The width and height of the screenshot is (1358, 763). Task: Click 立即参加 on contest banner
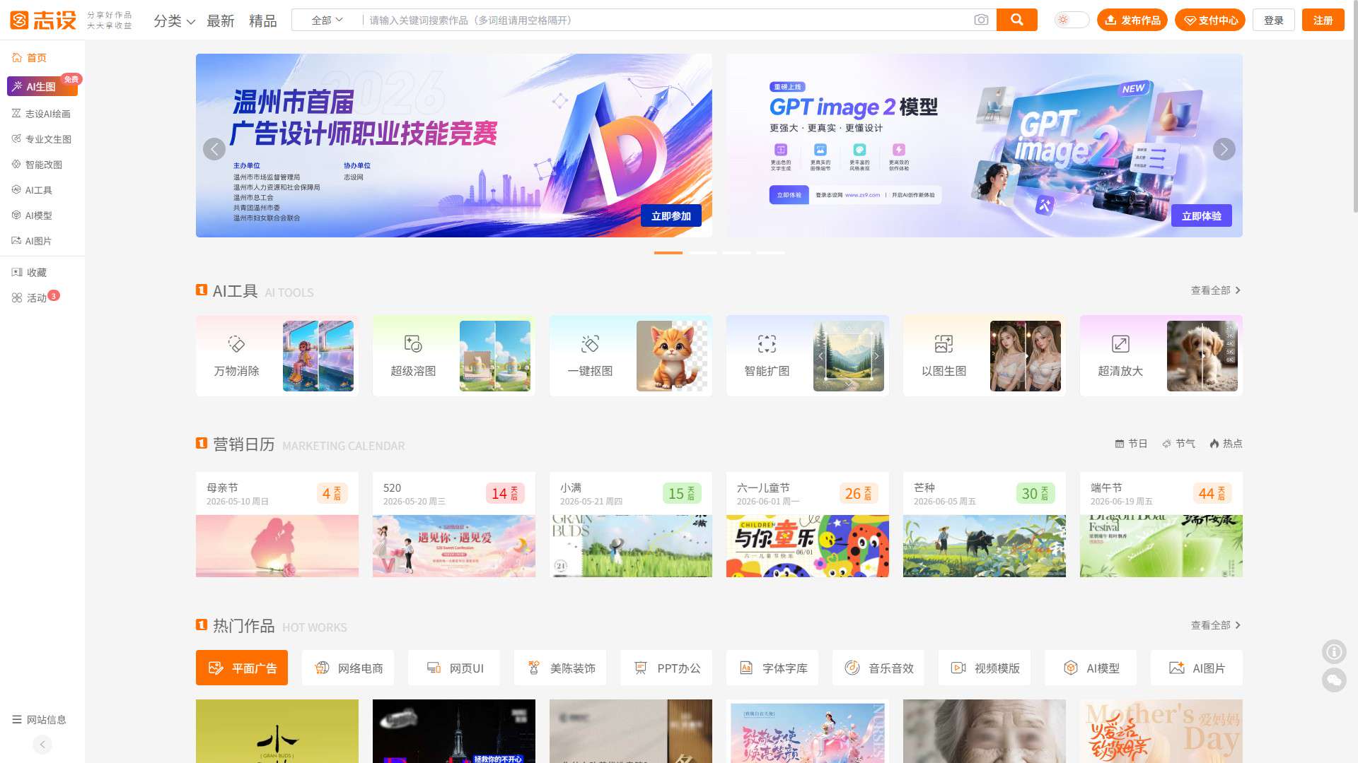tap(671, 215)
